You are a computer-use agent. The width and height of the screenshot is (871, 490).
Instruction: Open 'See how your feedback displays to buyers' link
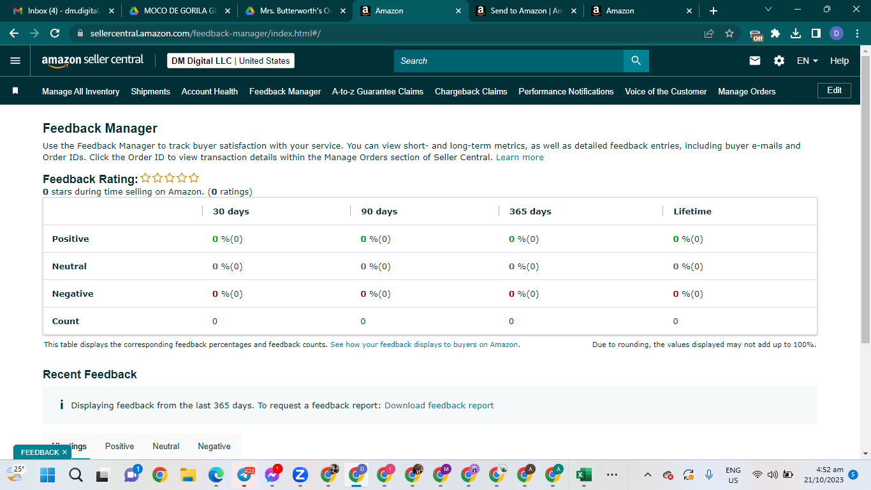pyautogui.click(x=425, y=345)
